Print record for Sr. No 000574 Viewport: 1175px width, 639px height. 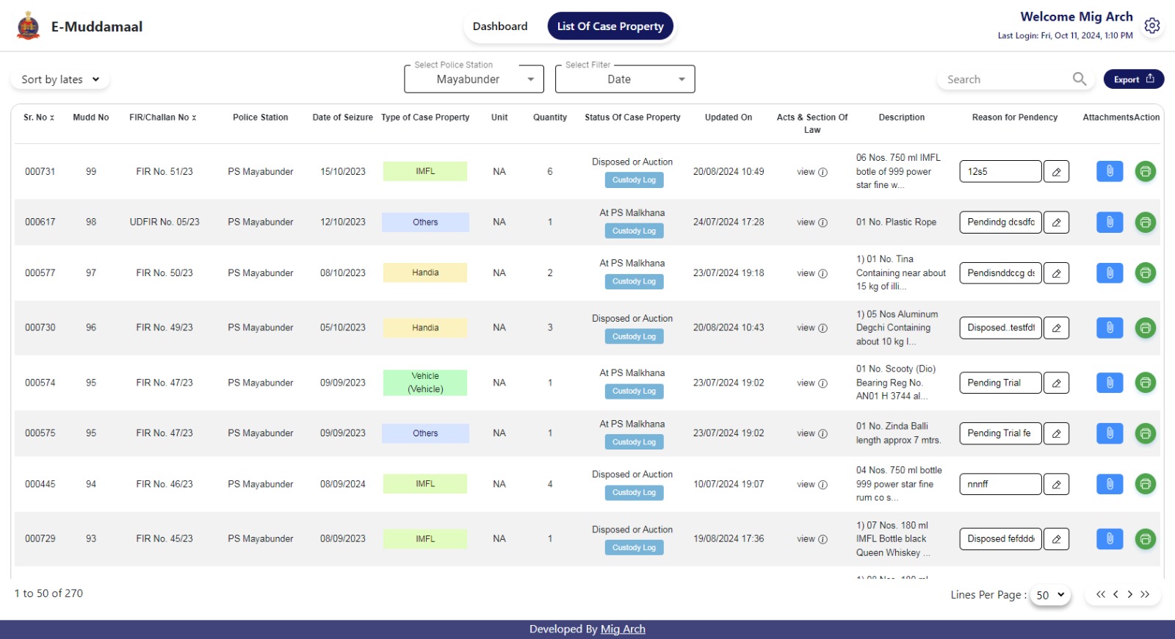tap(1145, 383)
